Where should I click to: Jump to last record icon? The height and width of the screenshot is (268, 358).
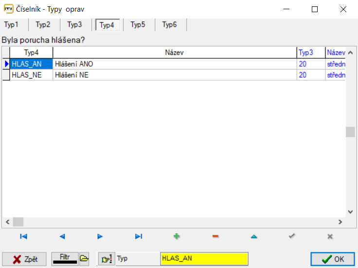click(x=139, y=236)
